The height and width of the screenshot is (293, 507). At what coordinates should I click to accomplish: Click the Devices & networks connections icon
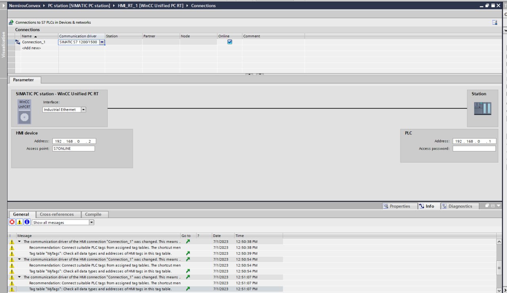[x=11, y=23]
